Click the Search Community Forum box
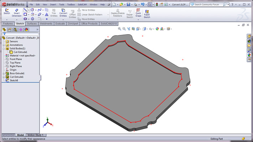The image size is (253, 142). pos(209,5)
